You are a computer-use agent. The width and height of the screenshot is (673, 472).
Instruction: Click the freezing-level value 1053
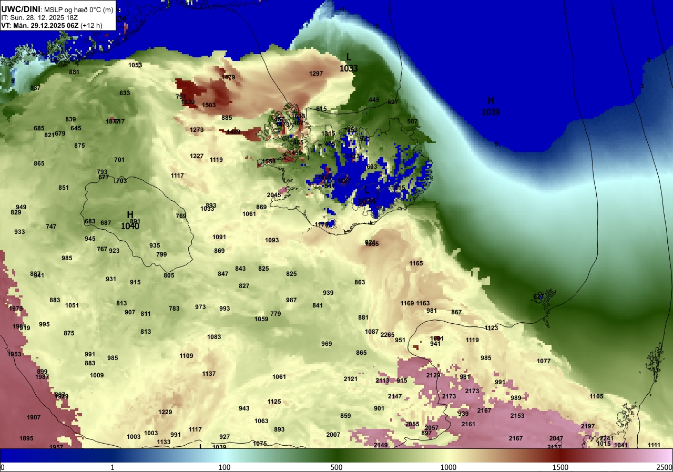[135, 65]
